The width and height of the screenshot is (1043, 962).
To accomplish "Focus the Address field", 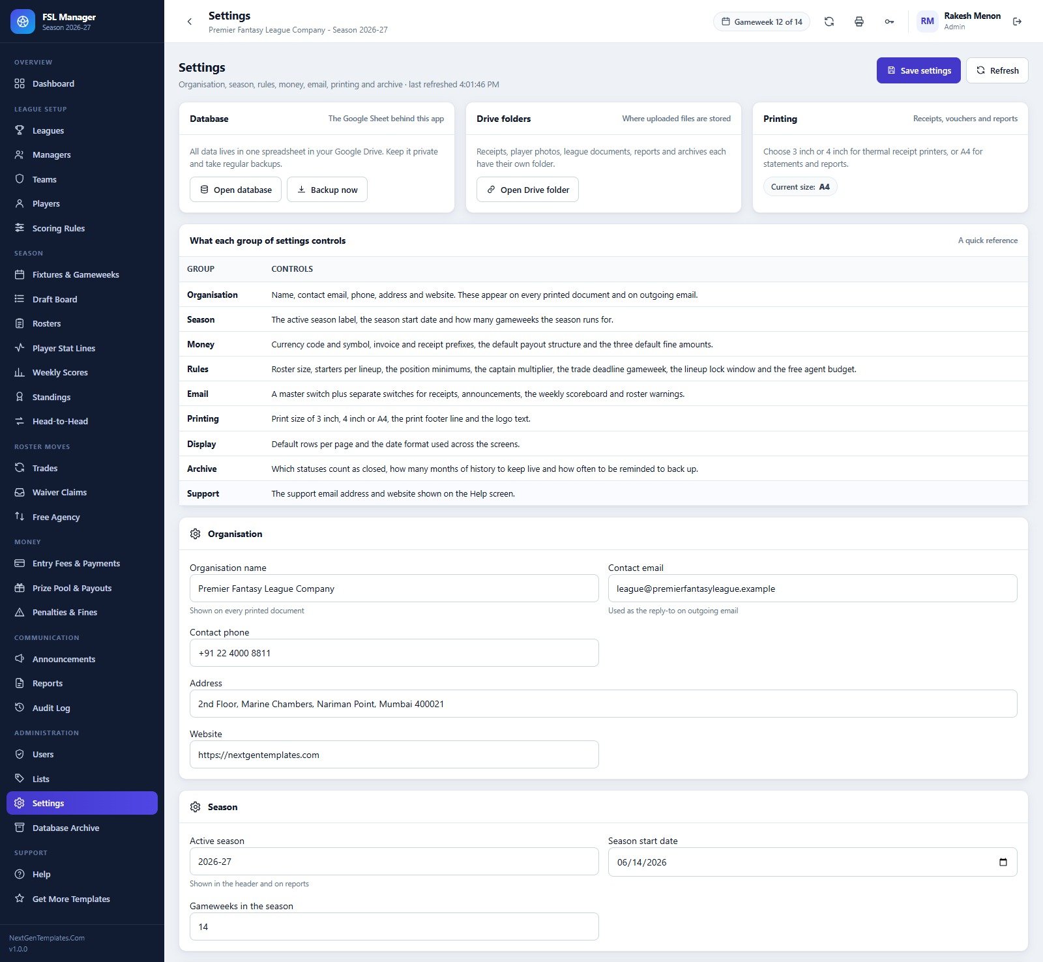I will [603, 704].
